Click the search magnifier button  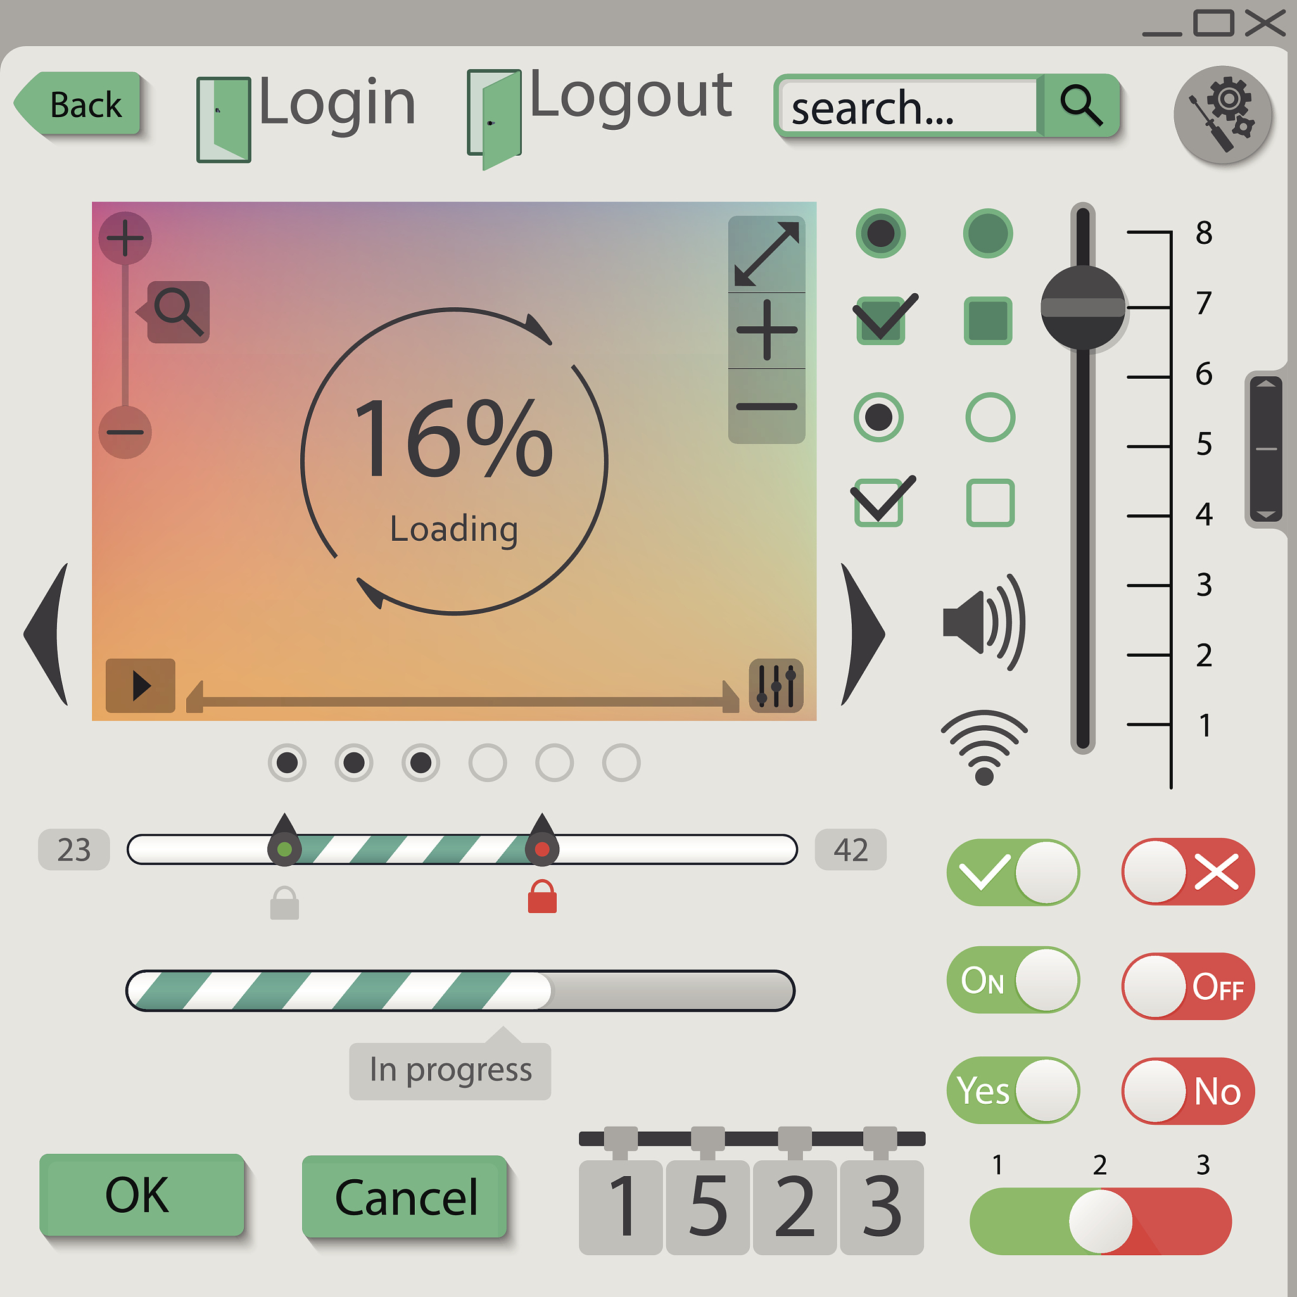tap(1080, 105)
